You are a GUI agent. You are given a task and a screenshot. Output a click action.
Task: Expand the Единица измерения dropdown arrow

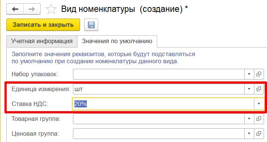(249, 89)
